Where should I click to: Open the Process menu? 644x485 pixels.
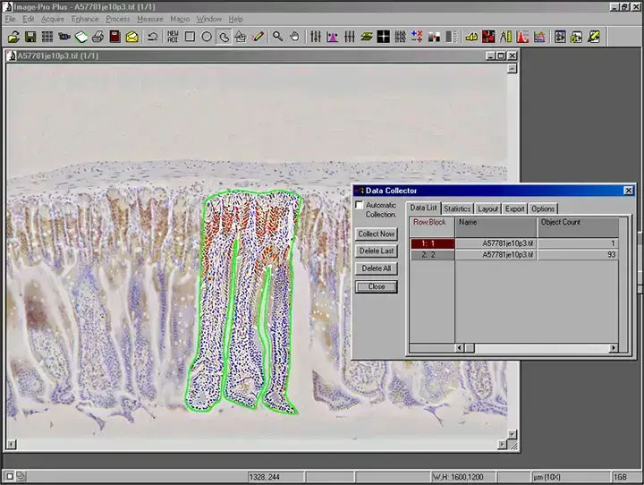[x=117, y=19]
